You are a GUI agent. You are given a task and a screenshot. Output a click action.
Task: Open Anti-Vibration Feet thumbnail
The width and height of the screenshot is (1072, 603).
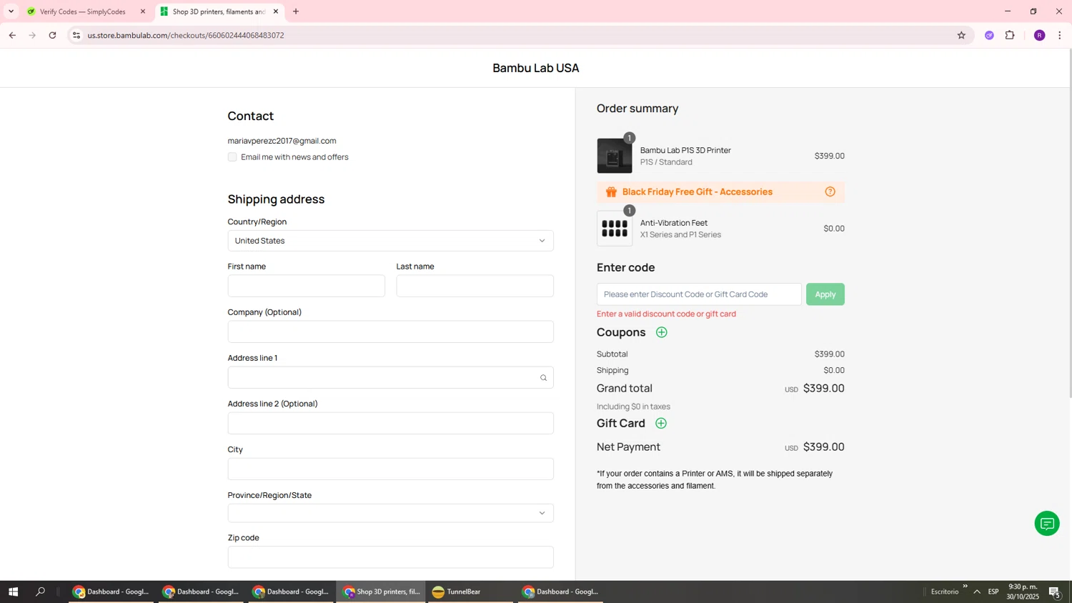[615, 229]
